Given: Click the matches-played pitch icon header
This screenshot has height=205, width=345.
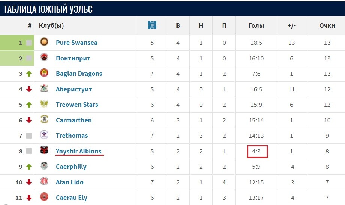Looking at the screenshot, I should 152,25.
